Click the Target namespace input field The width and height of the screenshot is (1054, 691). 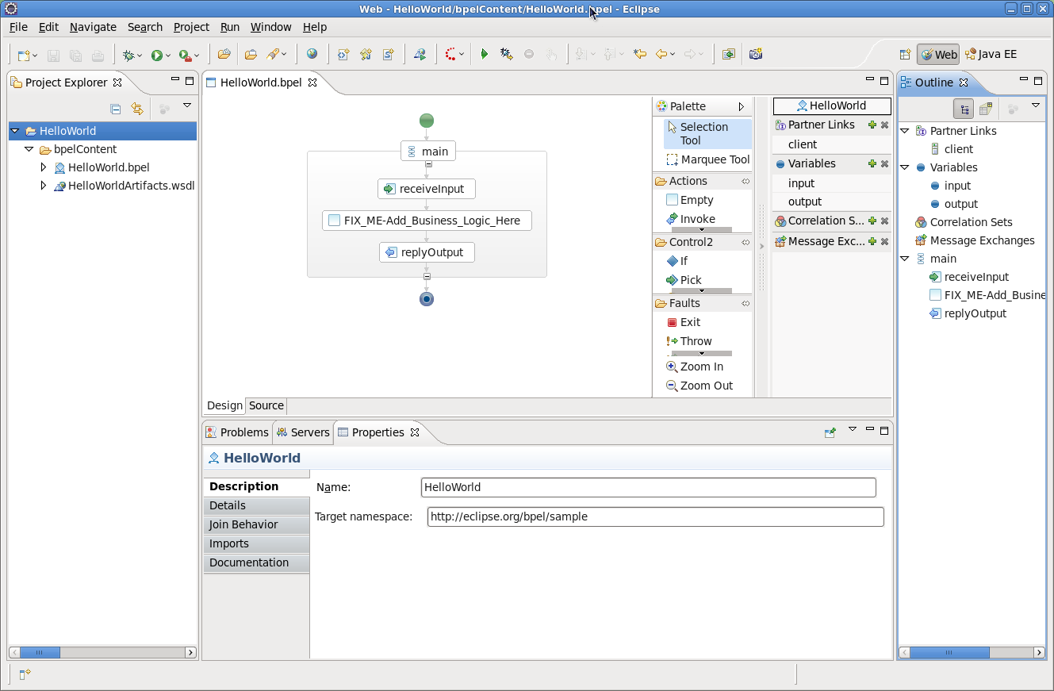pyautogui.click(x=654, y=516)
